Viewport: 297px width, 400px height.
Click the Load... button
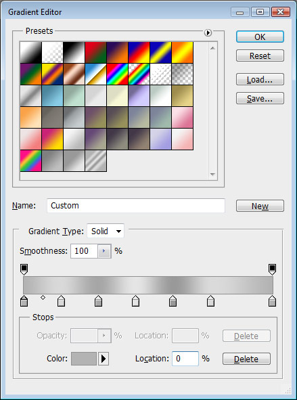(260, 80)
